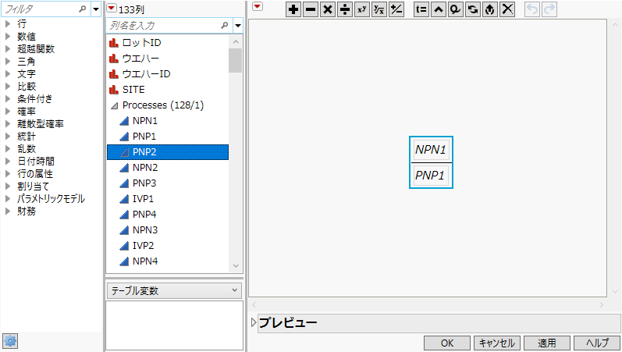622x352 pixels.
Task: Click the column list scrollbar thumb
Action: [x=235, y=61]
